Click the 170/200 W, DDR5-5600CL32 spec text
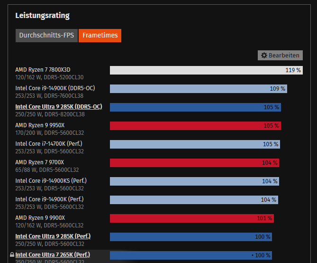Image resolution: width=317 pixels, height=263 pixels. click(50, 133)
